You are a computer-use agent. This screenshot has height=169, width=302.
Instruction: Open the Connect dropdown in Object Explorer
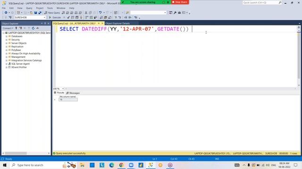8,28
